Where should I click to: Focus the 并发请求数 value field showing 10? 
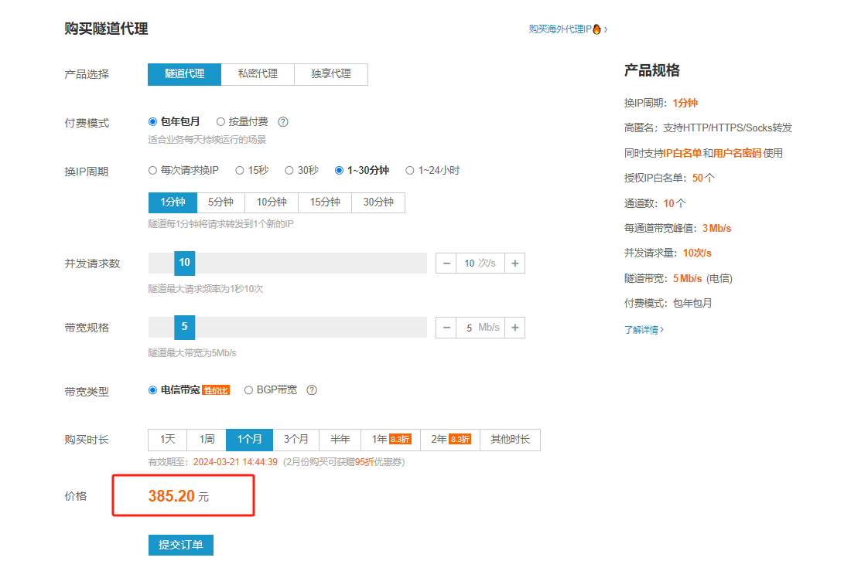tap(480, 263)
